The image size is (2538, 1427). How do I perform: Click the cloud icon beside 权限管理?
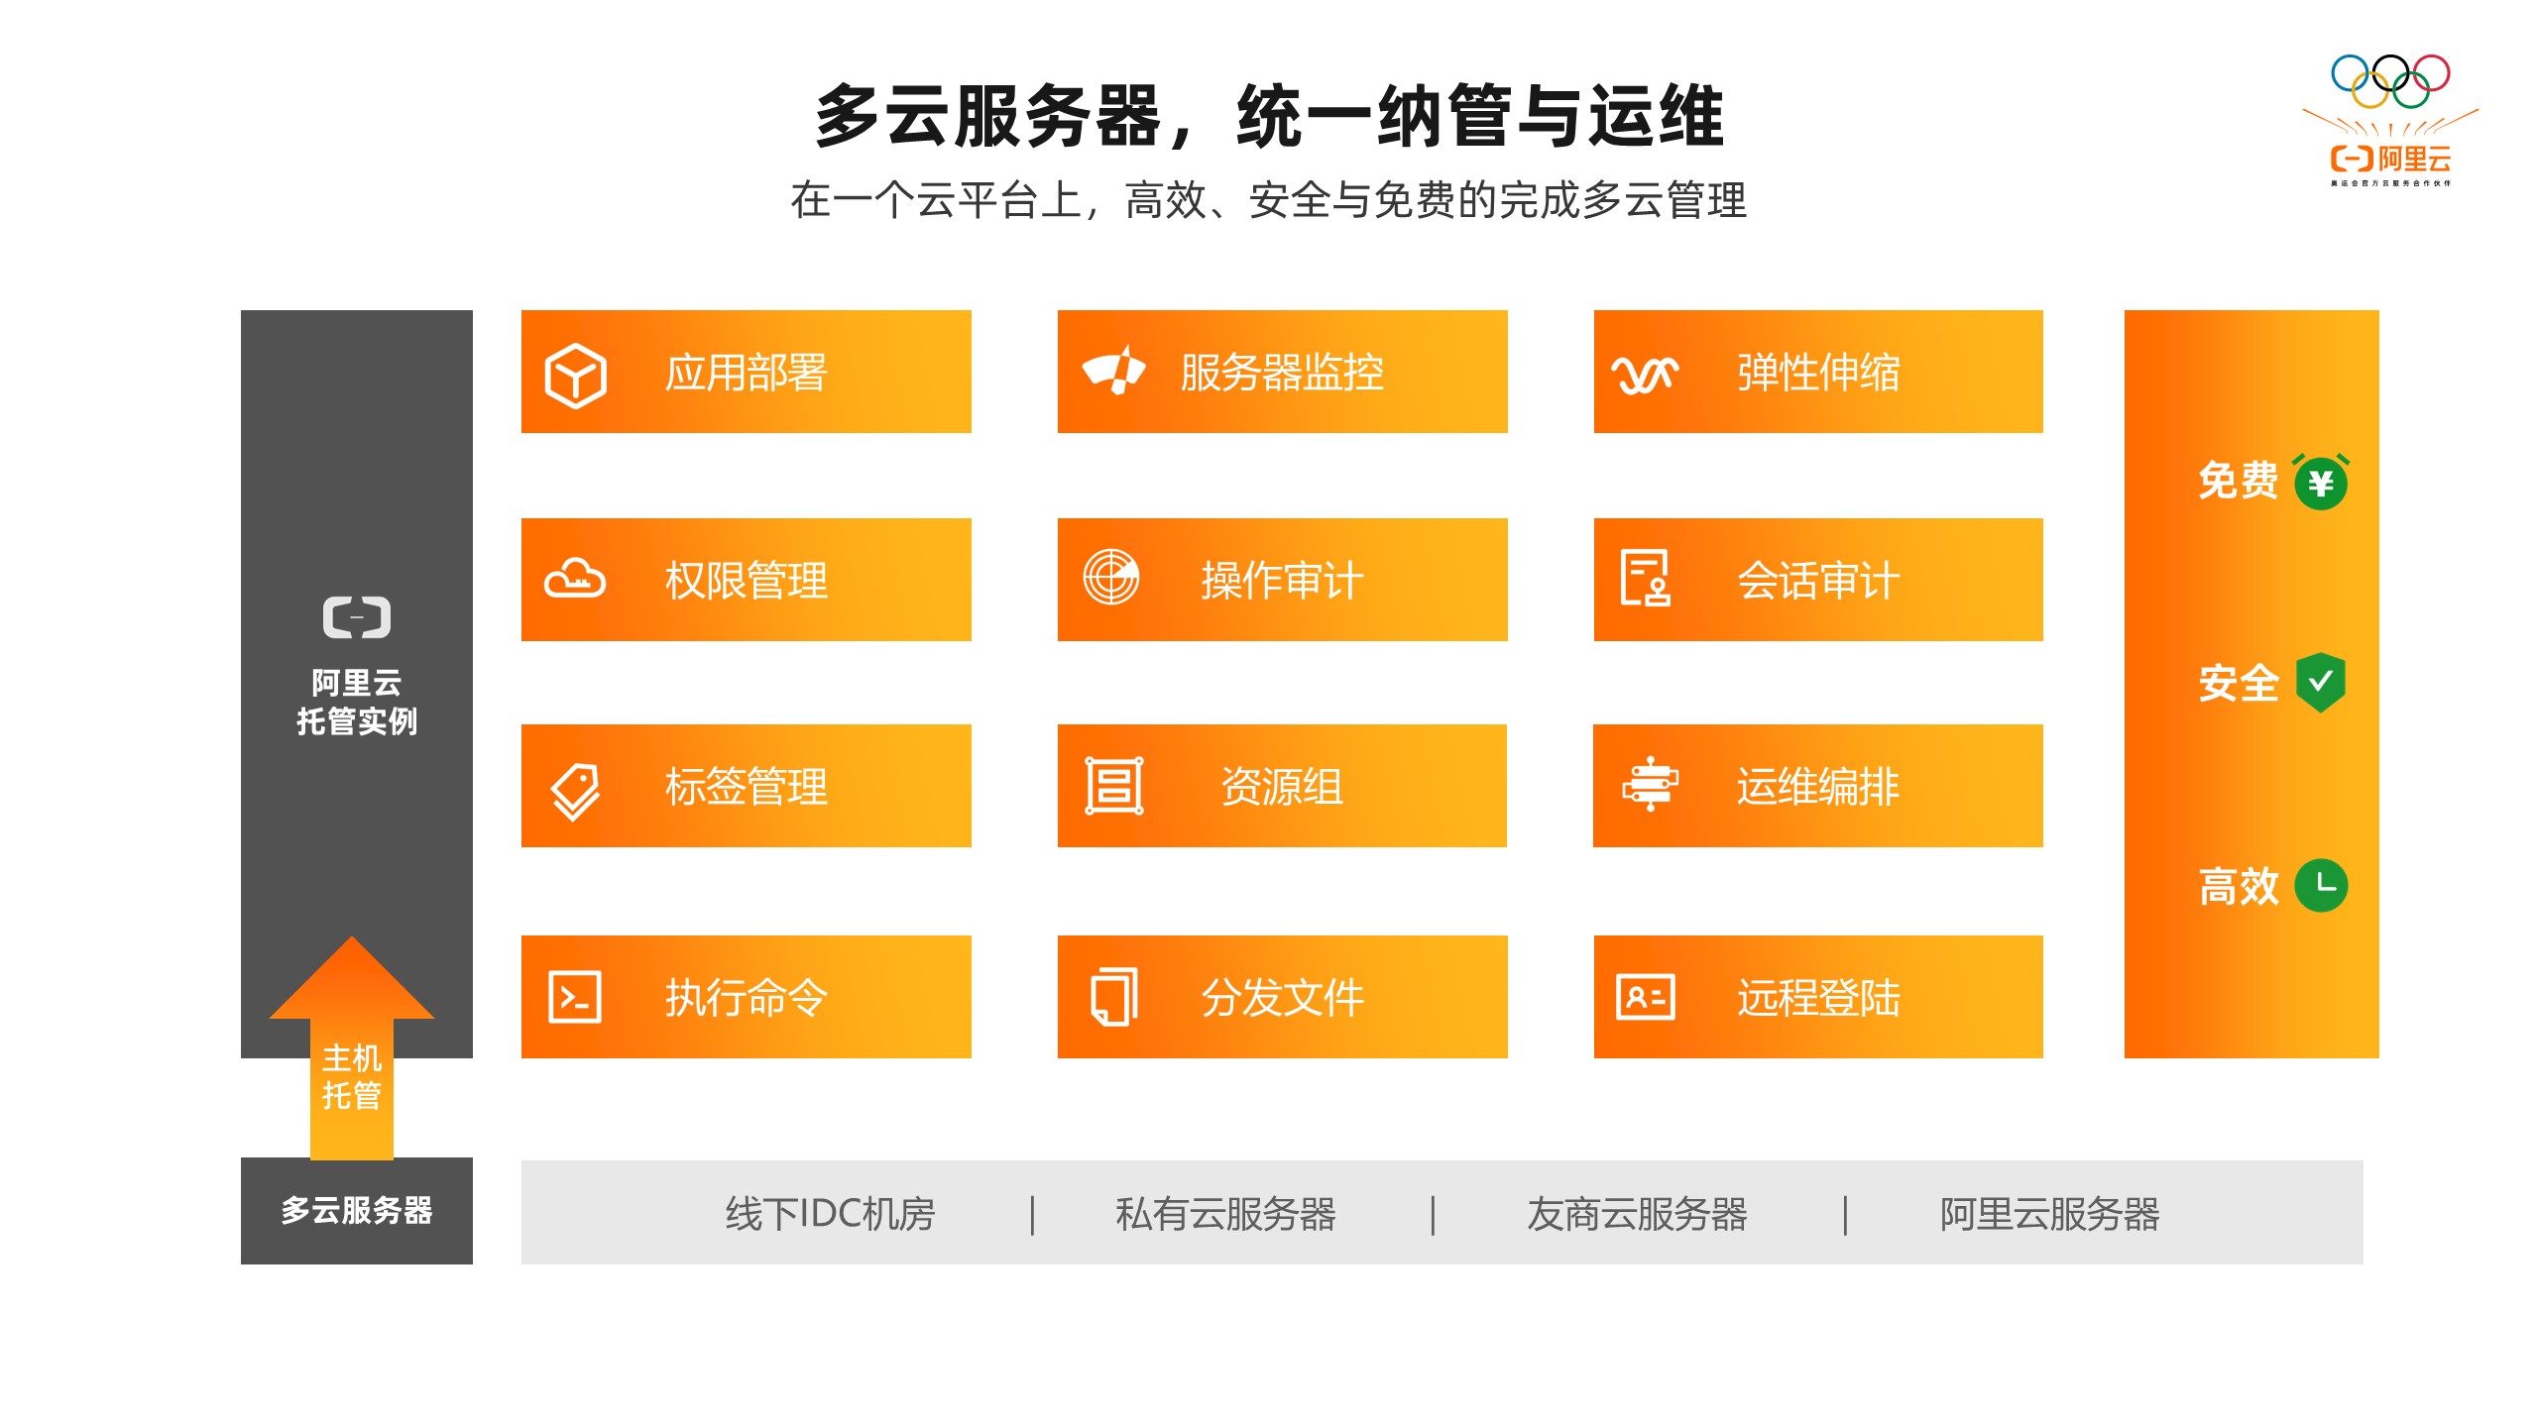(x=575, y=579)
